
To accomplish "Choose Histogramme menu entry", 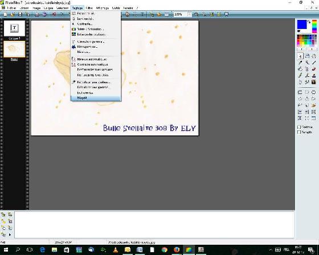I will coord(96,47).
